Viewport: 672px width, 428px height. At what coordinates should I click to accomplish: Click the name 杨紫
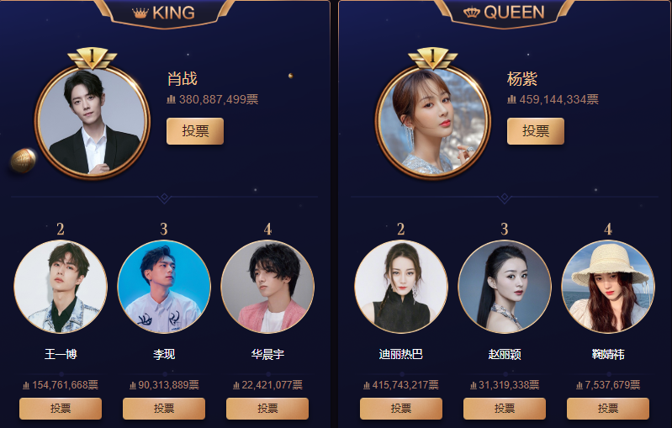pyautogui.click(x=521, y=79)
